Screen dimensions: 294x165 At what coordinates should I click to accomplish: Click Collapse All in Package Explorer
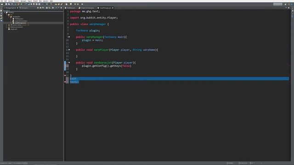(47, 8)
